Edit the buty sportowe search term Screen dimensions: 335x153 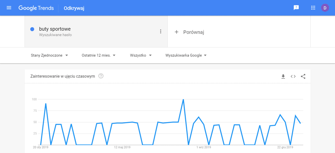pyautogui.click(x=55, y=29)
